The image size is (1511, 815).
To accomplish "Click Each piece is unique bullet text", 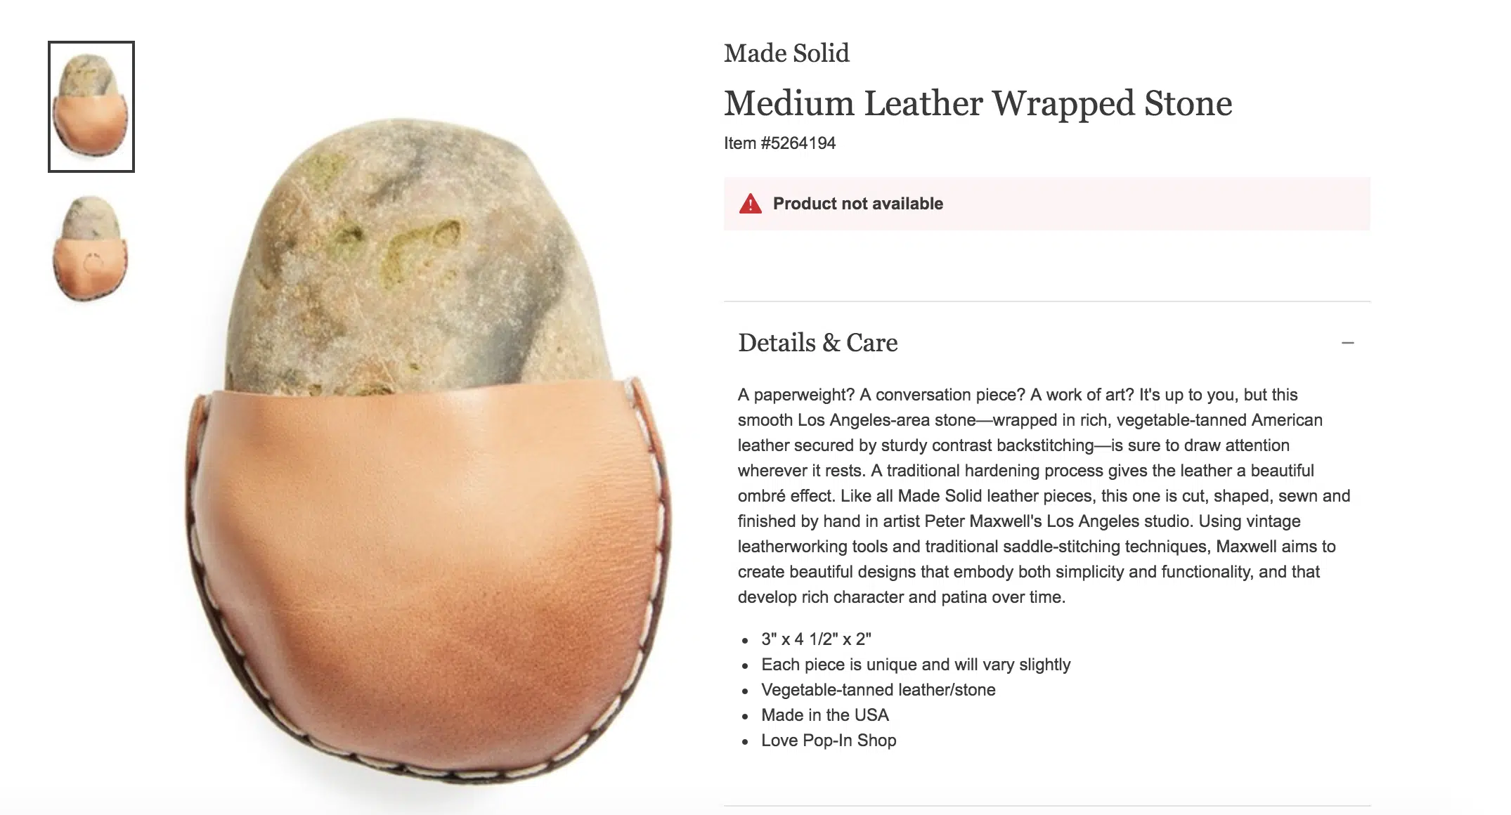I will (915, 665).
